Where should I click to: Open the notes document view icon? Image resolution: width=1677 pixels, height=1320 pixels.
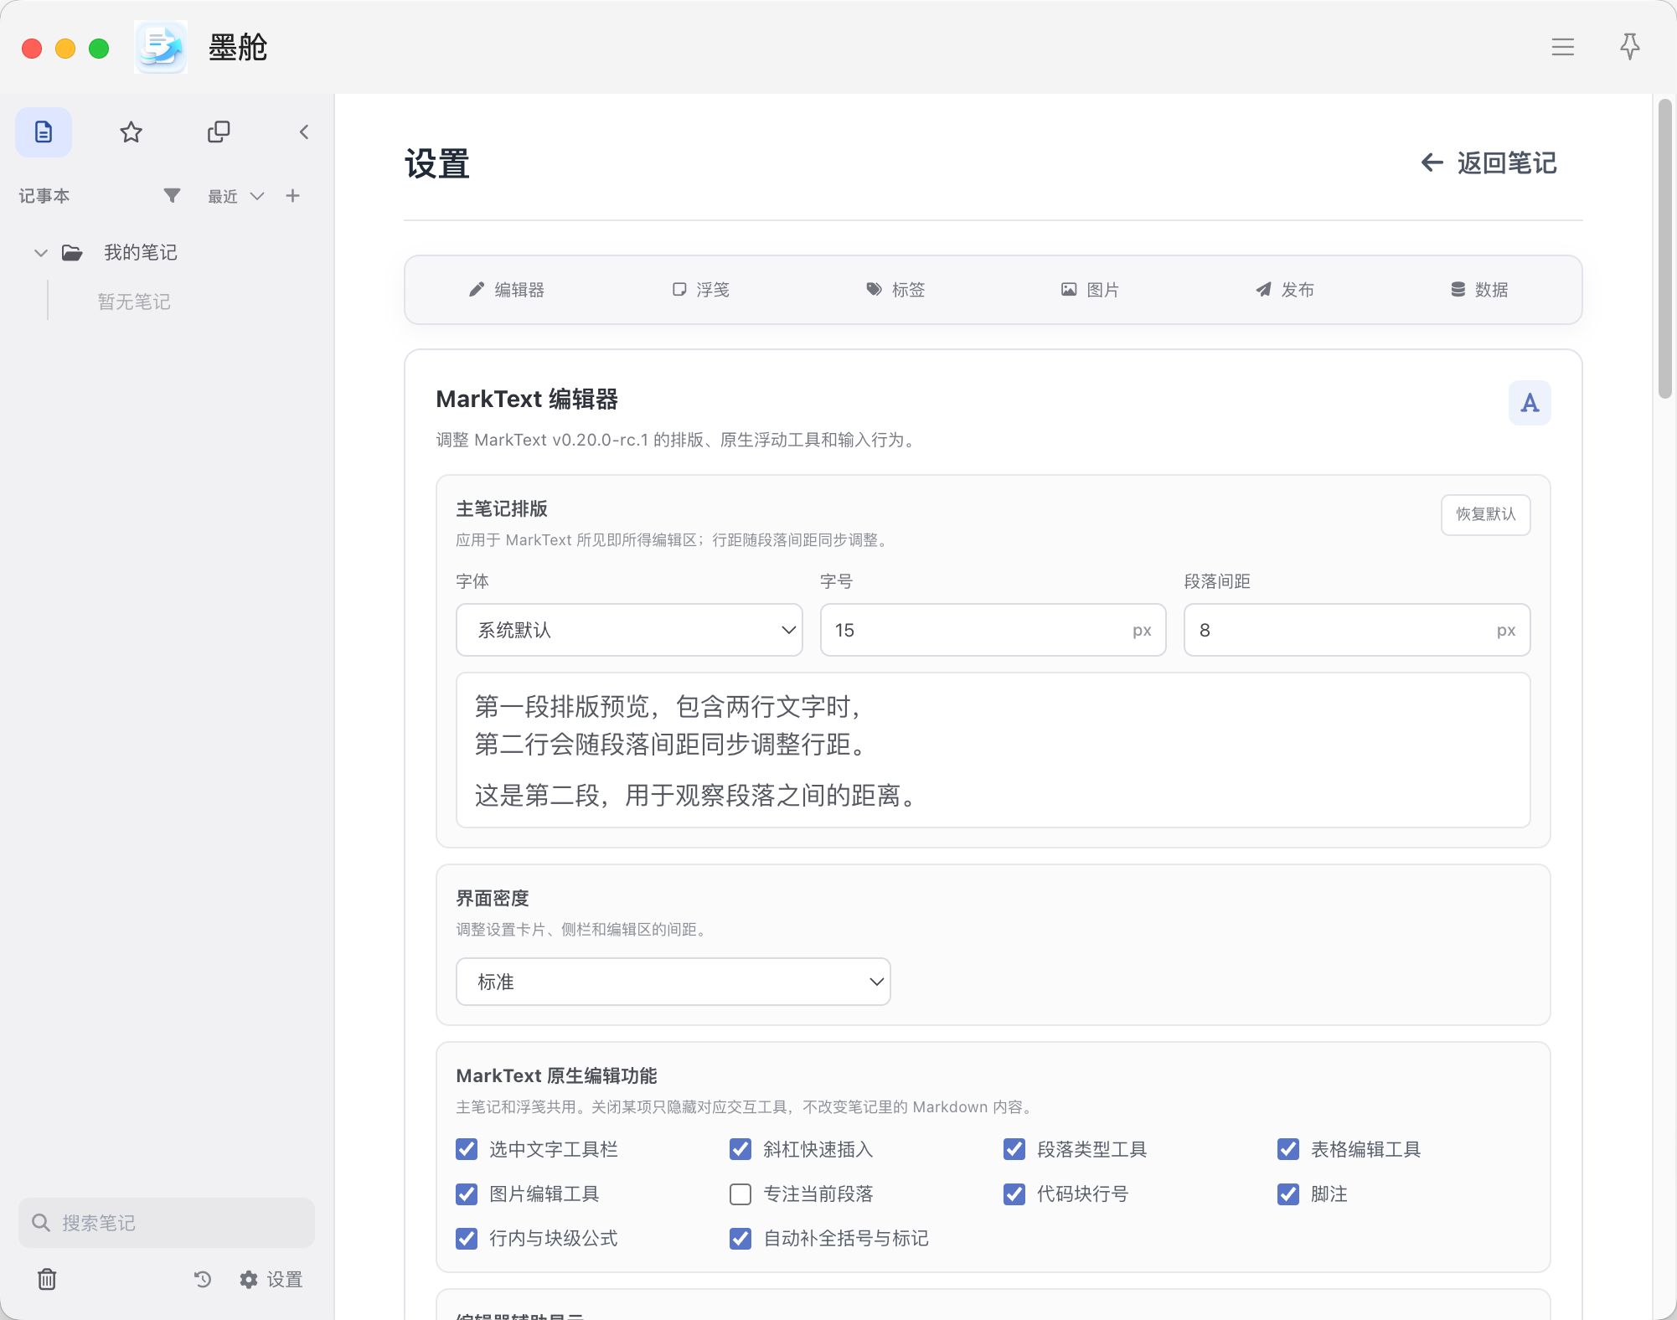(44, 132)
